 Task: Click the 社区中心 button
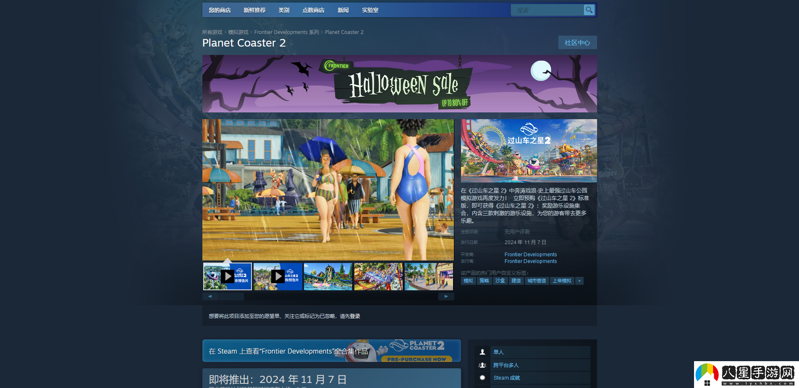pyautogui.click(x=577, y=43)
